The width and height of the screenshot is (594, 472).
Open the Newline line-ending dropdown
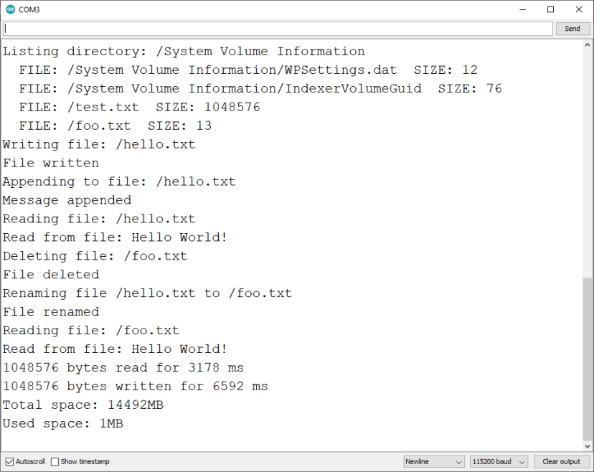tap(433, 461)
